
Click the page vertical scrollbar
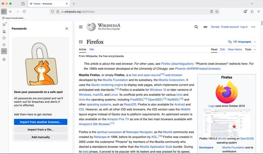262,23
